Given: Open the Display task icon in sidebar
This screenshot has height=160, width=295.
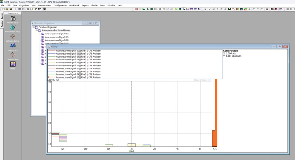Looking at the screenshot, I should pyautogui.click(x=13, y=64).
